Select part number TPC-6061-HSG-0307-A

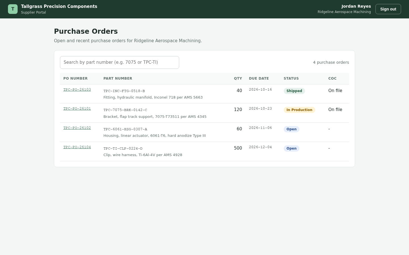click(x=125, y=129)
